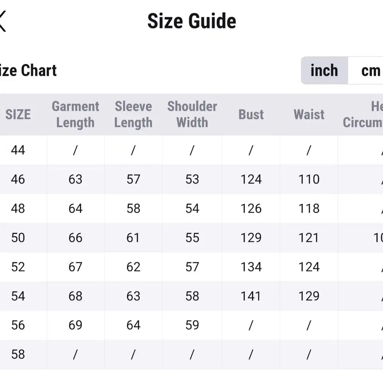Select the size 58 row label

click(x=18, y=354)
